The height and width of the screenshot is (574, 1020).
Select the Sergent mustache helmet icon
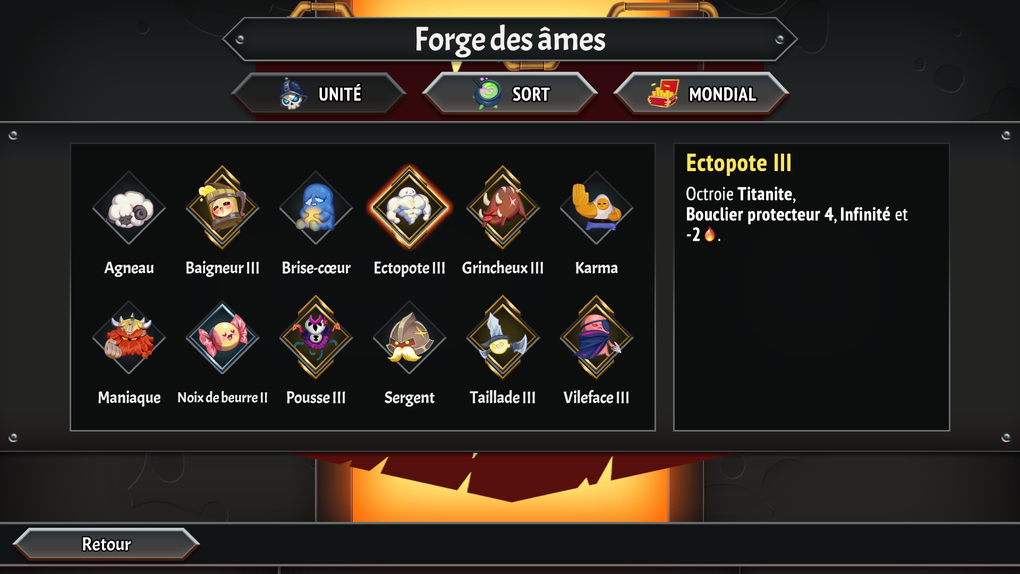point(409,337)
